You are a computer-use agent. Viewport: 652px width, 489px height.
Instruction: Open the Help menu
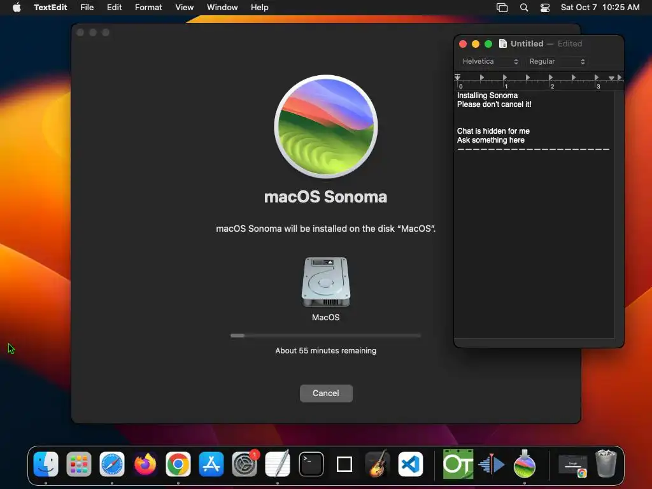(x=260, y=7)
